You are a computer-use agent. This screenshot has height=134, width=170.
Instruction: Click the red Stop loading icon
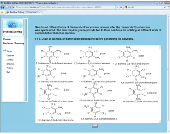(x=121, y=7)
